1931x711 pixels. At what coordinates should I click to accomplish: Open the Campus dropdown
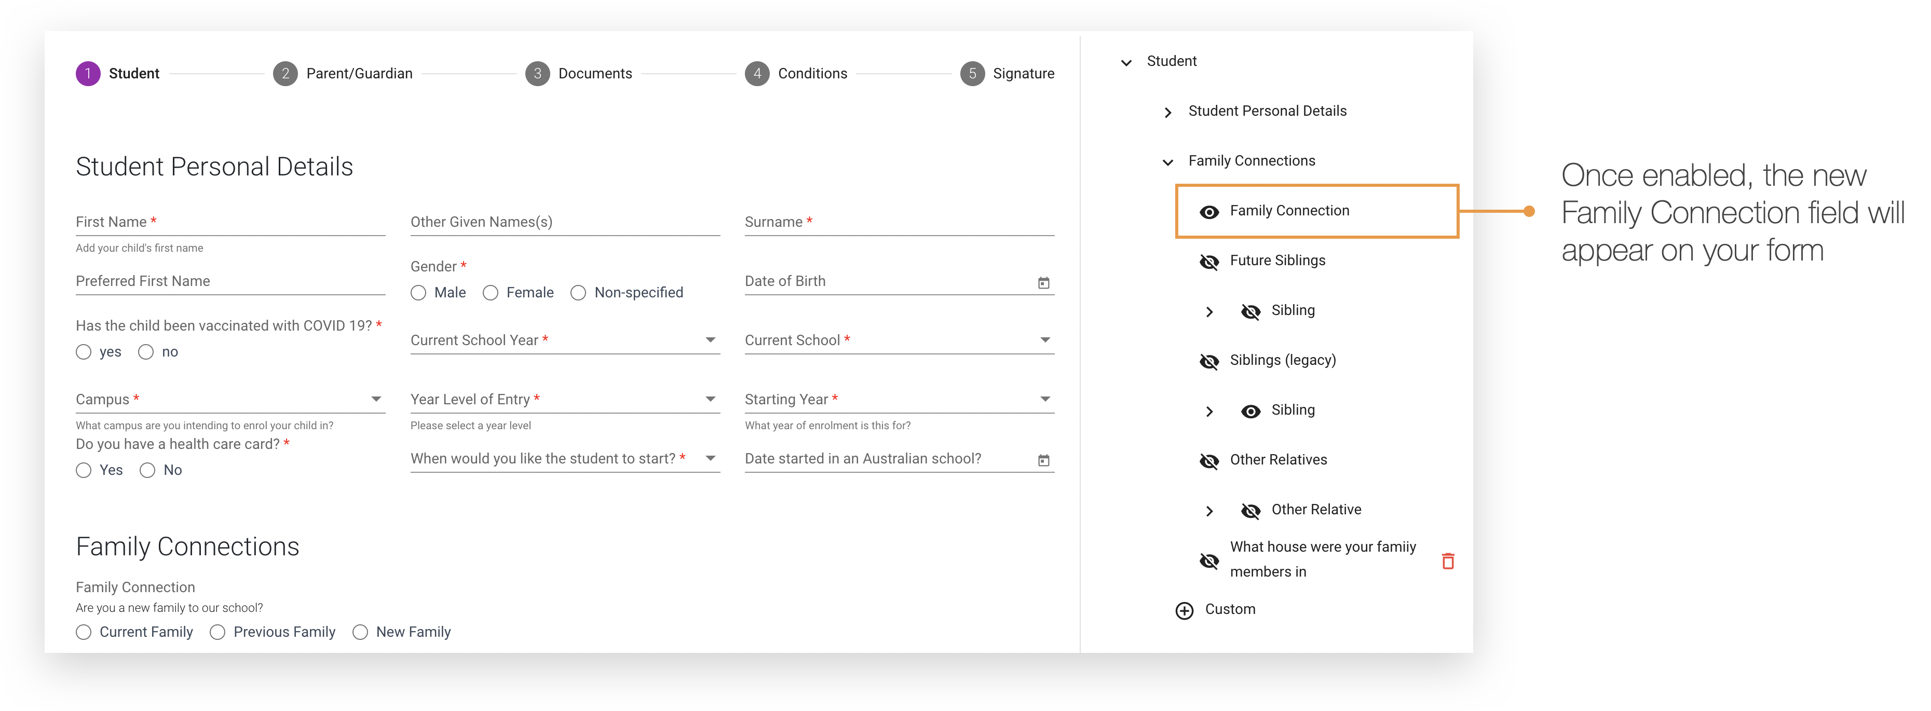[377, 399]
